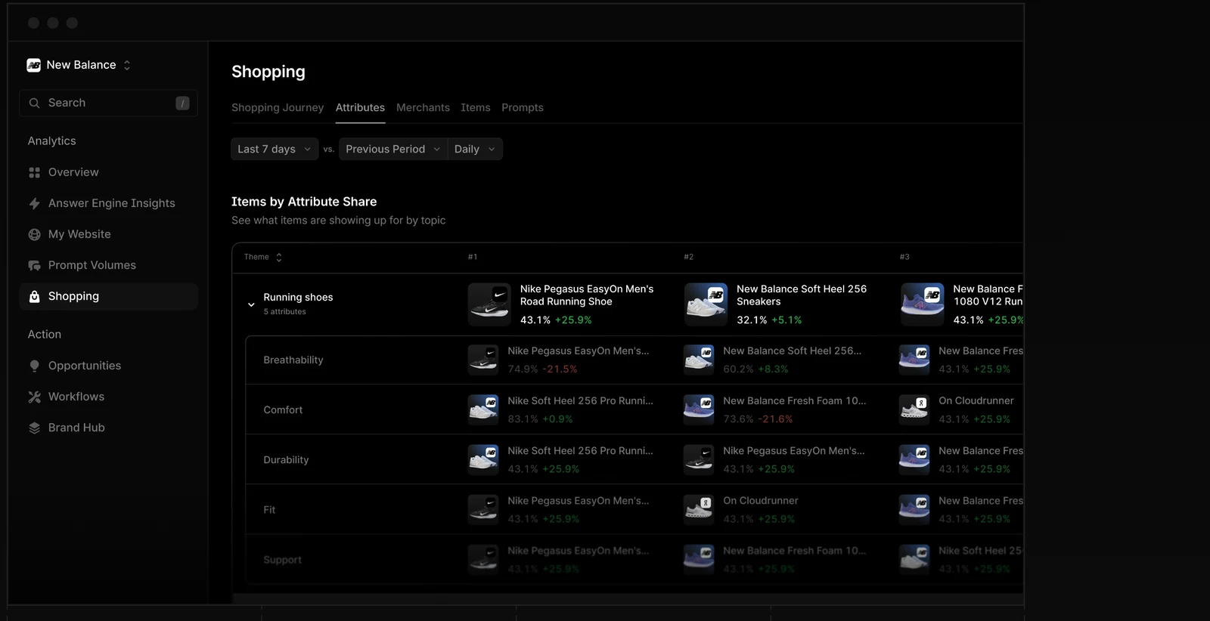
Task: Click the Opportunities lightbulb icon
Action: point(34,366)
